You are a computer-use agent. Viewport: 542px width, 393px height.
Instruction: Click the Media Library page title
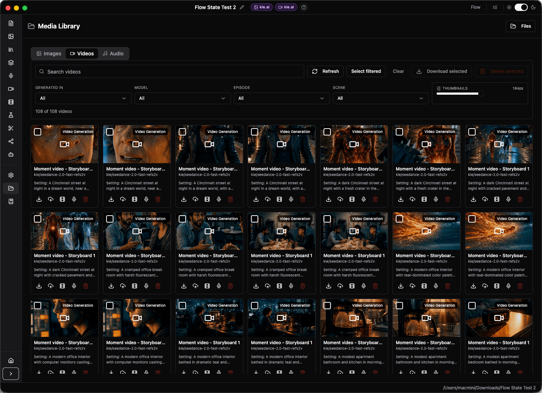pyautogui.click(x=59, y=26)
